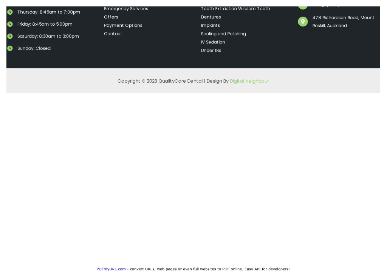Open the Implants service link

point(210,25)
